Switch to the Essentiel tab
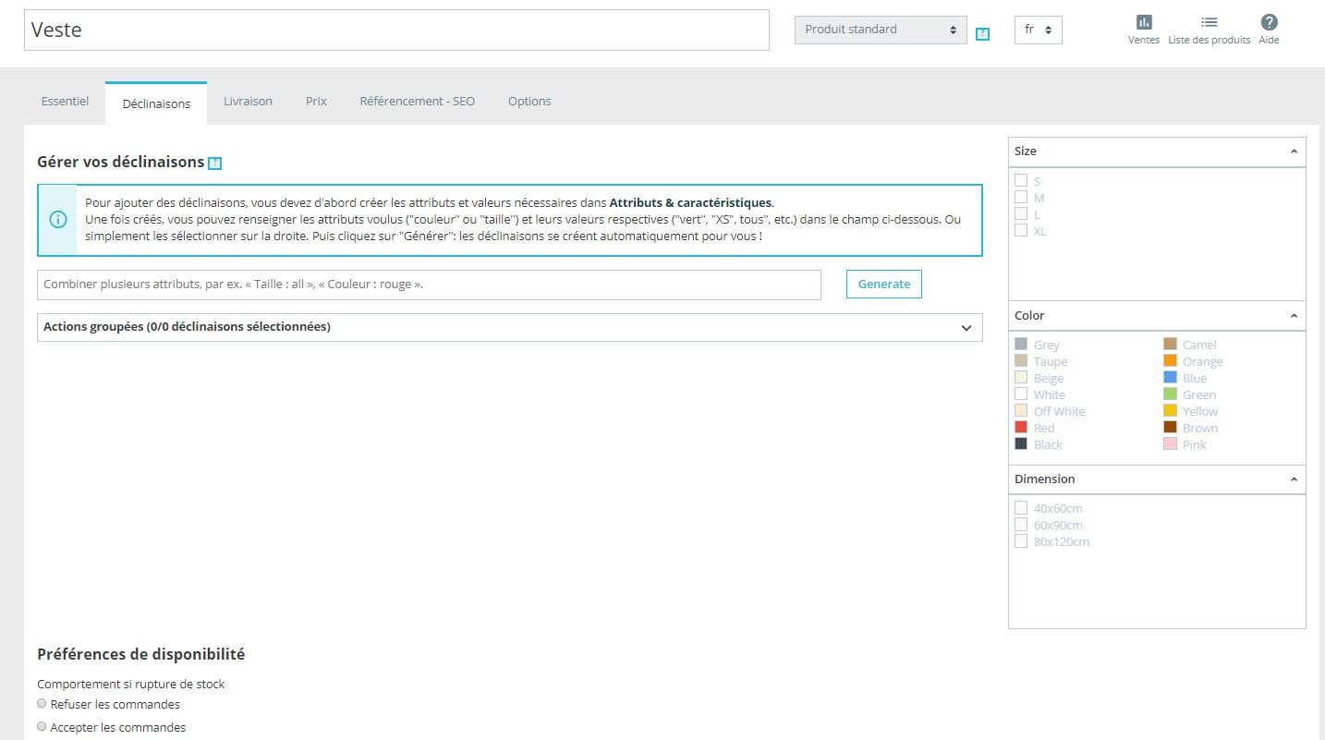 coord(65,102)
